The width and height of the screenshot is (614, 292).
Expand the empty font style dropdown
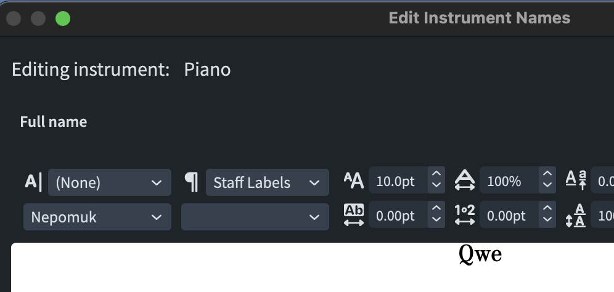pos(255,217)
